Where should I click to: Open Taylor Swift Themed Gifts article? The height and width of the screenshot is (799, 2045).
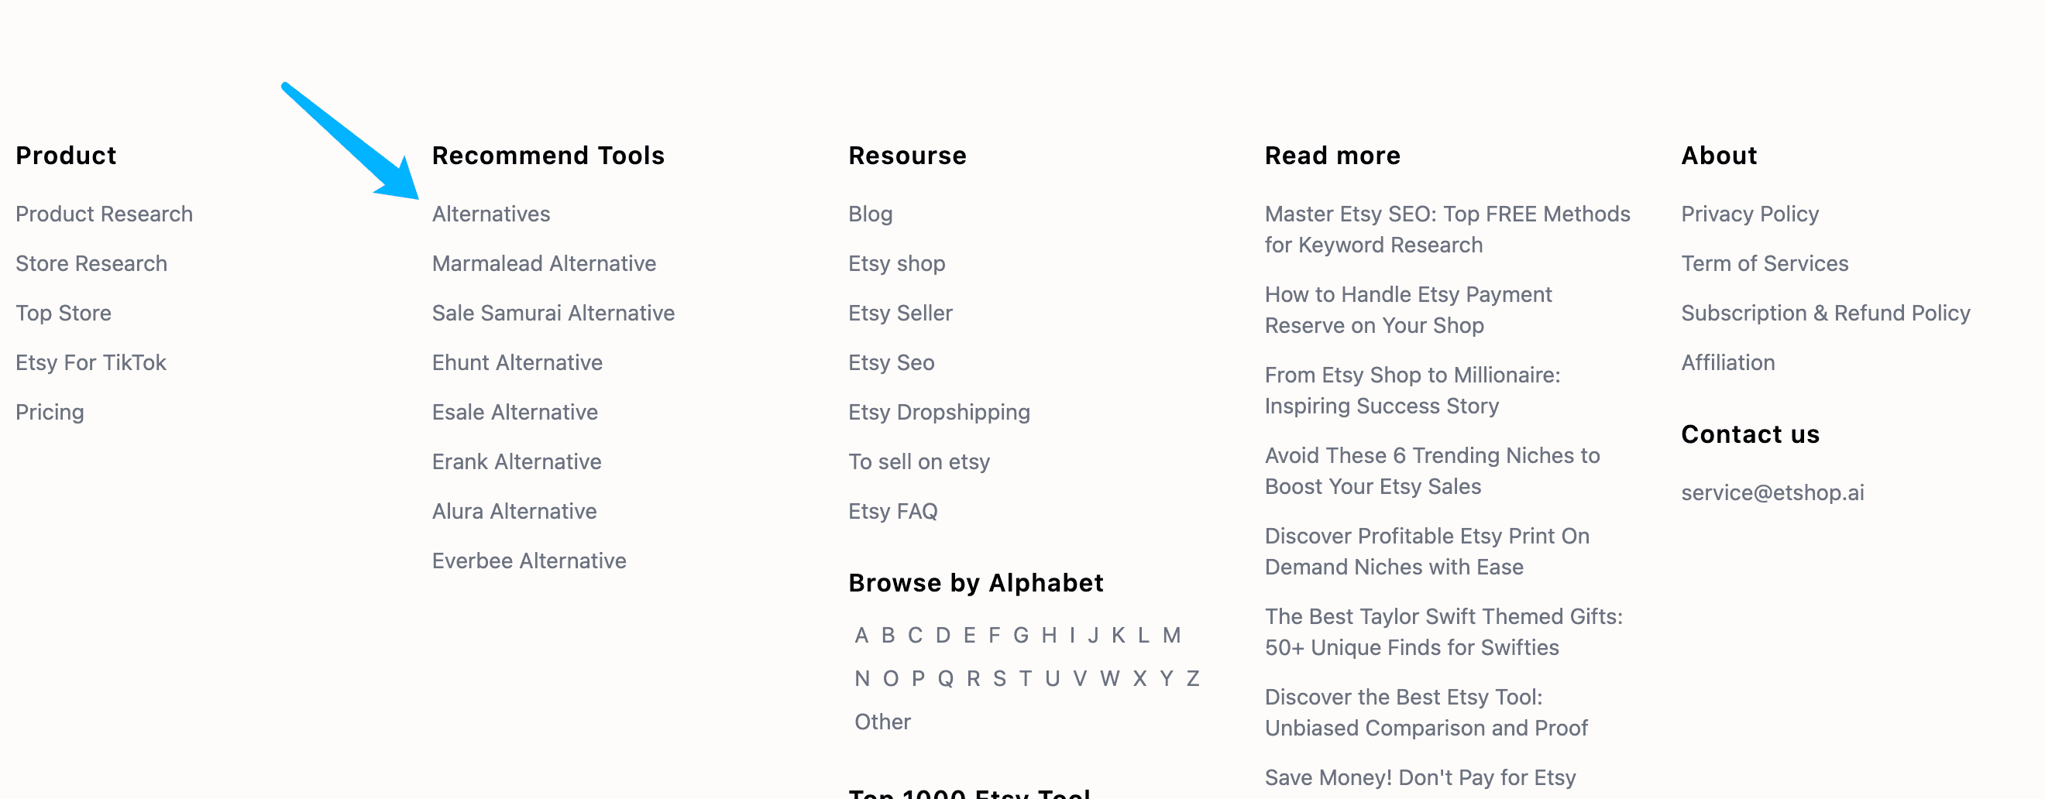click(1443, 633)
